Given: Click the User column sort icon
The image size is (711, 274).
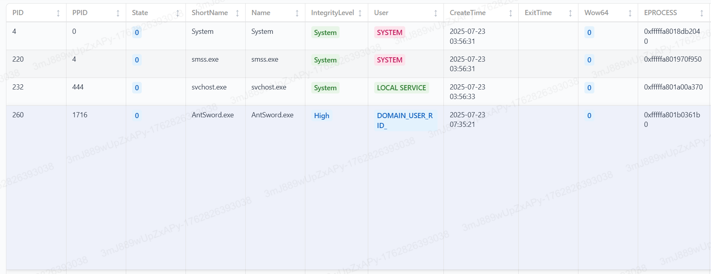Looking at the screenshot, I should pos(436,13).
